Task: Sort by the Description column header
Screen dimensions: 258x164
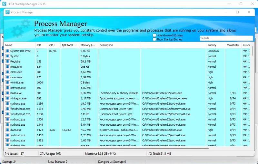Action: coord(119,45)
